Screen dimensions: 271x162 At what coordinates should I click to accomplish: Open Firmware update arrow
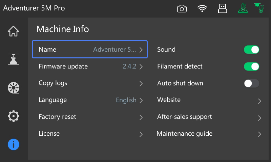click(x=141, y=66)
